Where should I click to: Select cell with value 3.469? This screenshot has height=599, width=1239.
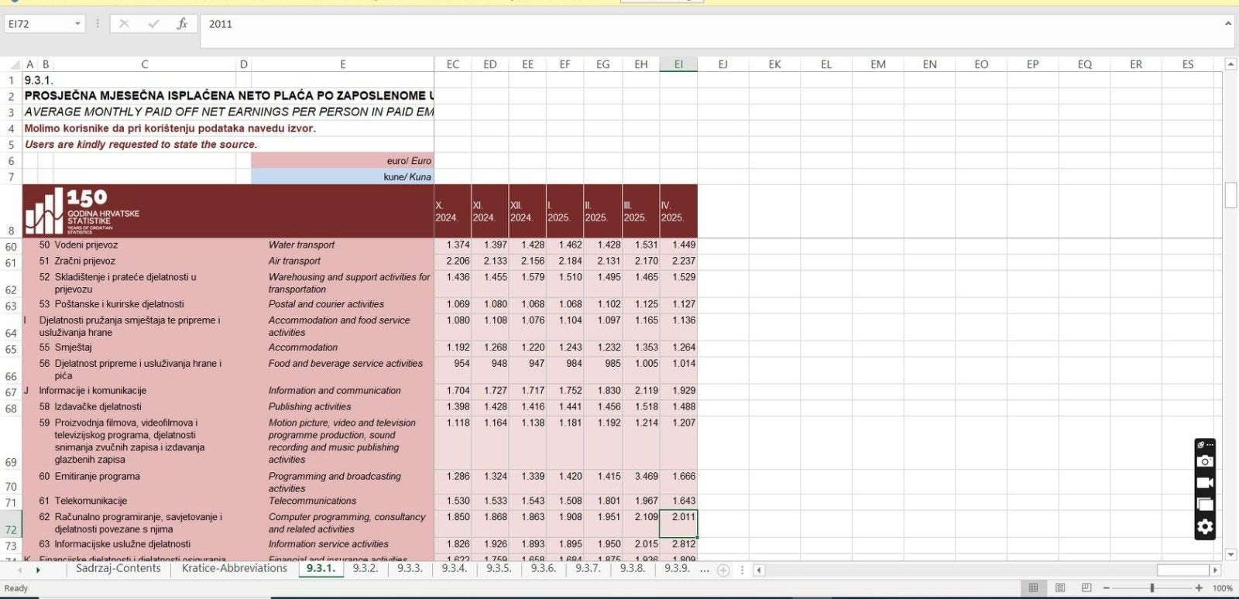pyautogui.click(x=641, y=482)
